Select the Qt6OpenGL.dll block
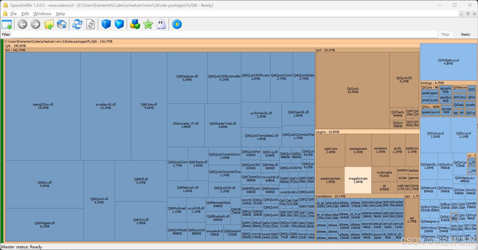The width and height of the screenshot is (478, 250). point(298,114)
